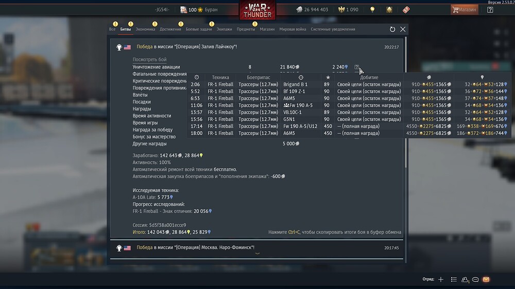Open the contacts list icon
515x289 pixels.
click(x=465, y=280)
